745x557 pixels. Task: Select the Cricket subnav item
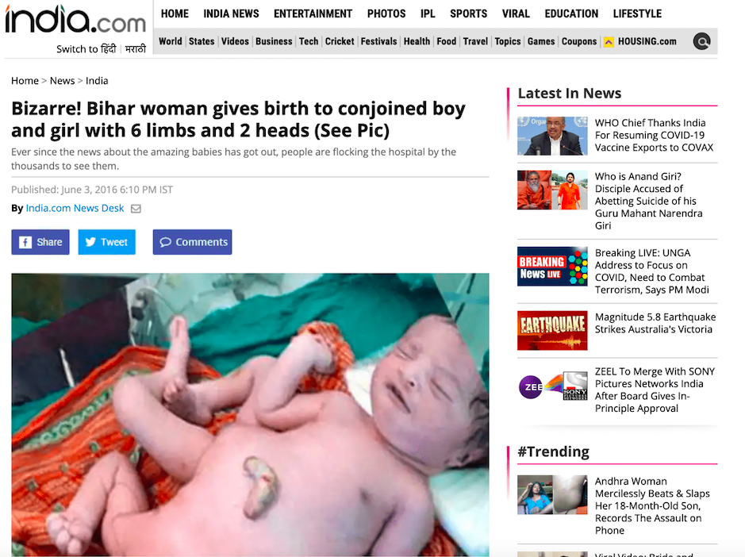(x=340, y=41)
